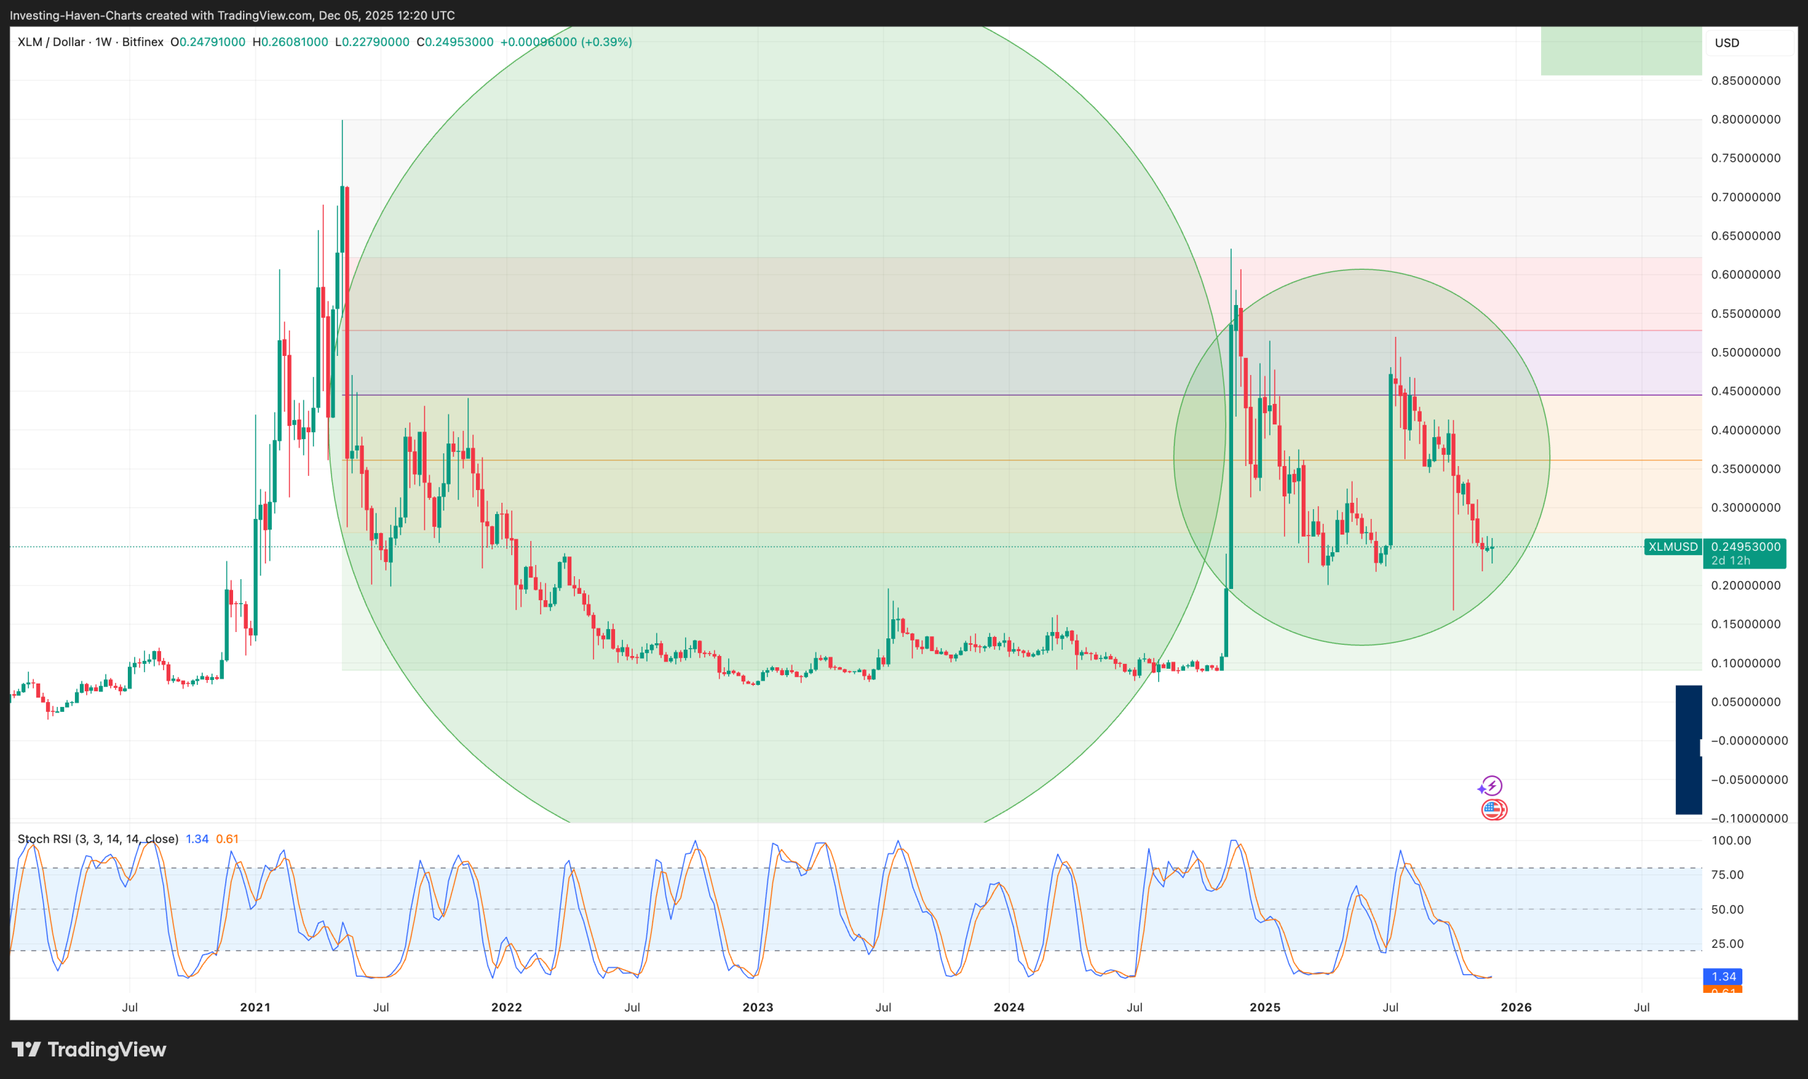Screen dimensions: 1808x1079
Task: Click the XLMUSD price label on right axis
Action: [1672, 547]
